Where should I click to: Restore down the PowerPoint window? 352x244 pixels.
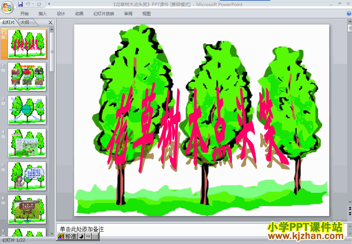pos(340,4)
